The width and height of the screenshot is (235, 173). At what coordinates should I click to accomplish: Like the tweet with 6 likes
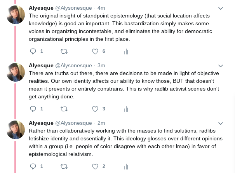[95, 51]
